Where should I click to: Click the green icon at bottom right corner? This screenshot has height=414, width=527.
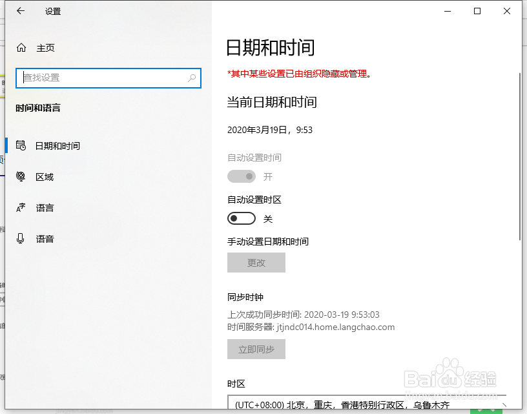[x=488, y=409]
